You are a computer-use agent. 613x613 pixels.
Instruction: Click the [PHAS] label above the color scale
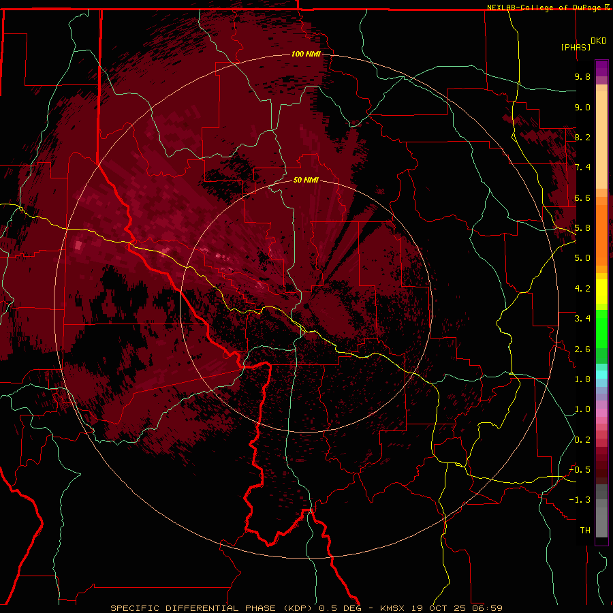coord(576,47)
